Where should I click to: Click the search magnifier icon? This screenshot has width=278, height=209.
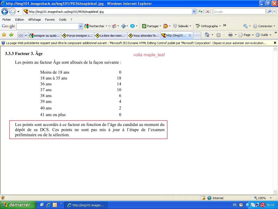(270, 12)
